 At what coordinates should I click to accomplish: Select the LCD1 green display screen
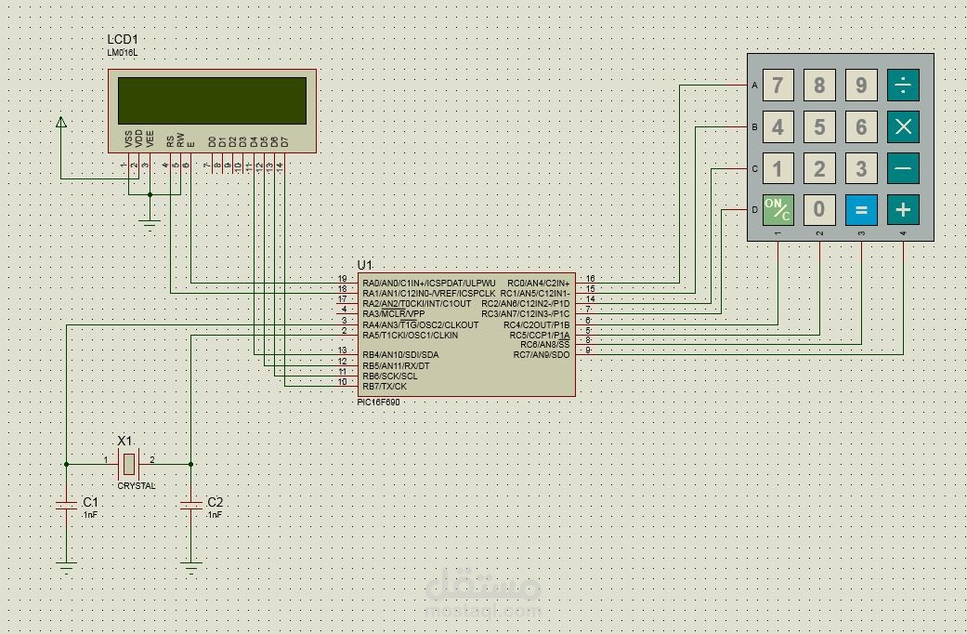212,100
